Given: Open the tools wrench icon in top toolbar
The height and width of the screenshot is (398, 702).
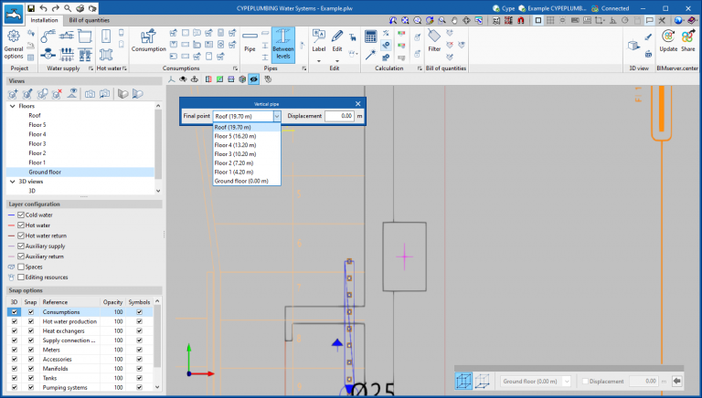Looking at the screenshot, I should click(662, 20).
